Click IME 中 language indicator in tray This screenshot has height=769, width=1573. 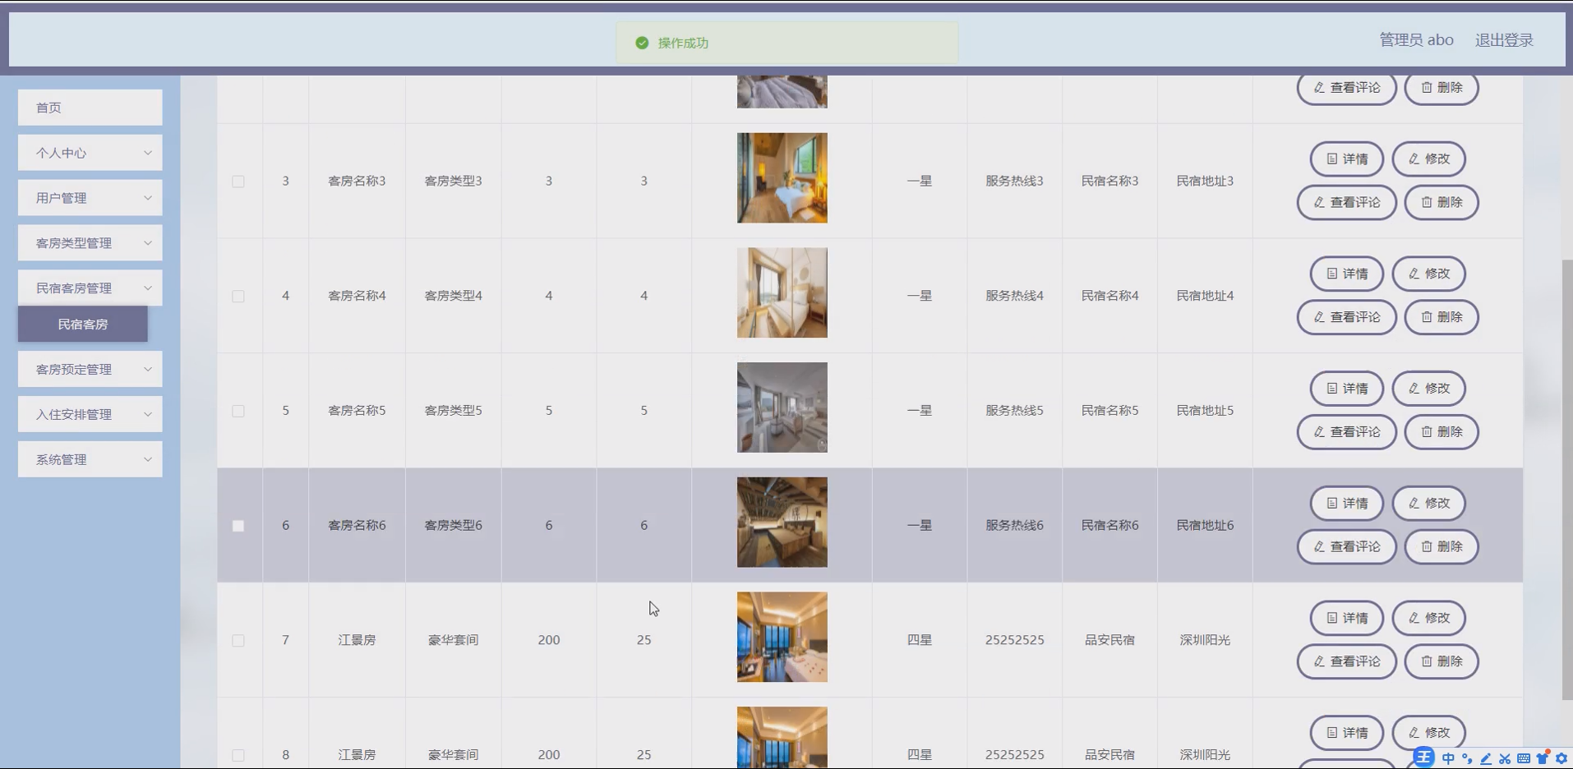click(1448, 758)
